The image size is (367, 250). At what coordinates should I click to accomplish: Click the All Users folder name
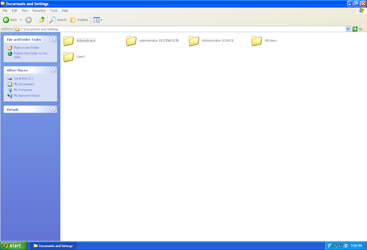271,41
